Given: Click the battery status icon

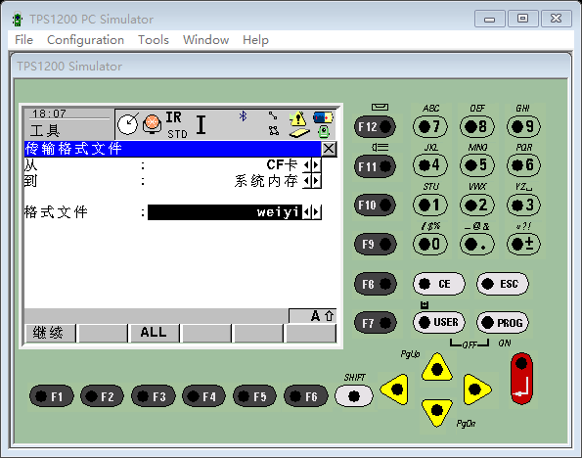Looking at the screenshot, I should [x=323, y=117].
